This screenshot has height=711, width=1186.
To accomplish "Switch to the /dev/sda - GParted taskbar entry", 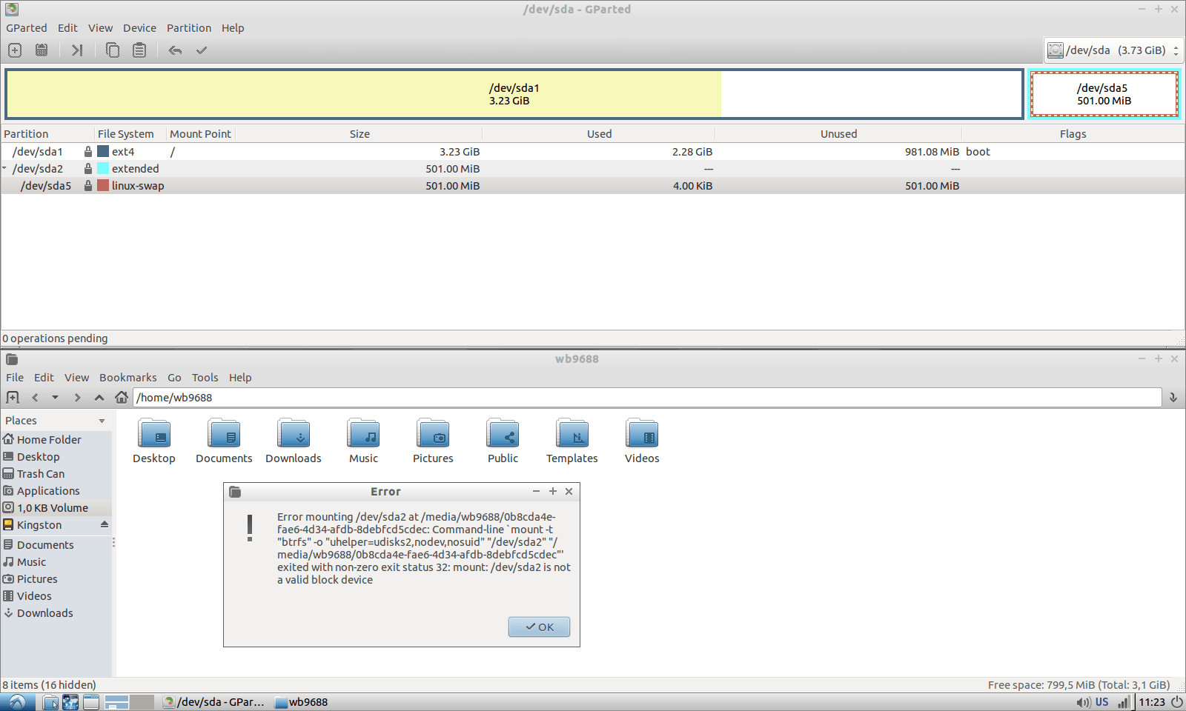I will pyautogui.click(x=214, y=702).
